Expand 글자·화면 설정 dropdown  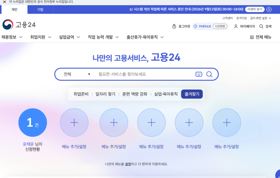260,18
